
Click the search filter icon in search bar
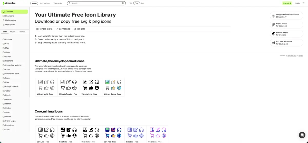[x=122, y=3]
